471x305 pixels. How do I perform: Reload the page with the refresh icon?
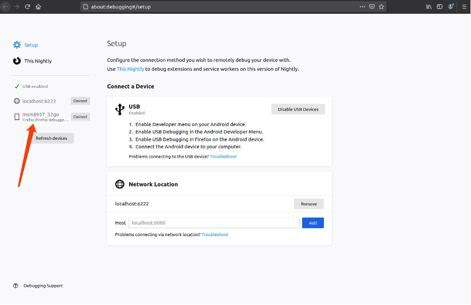point(28,7)
